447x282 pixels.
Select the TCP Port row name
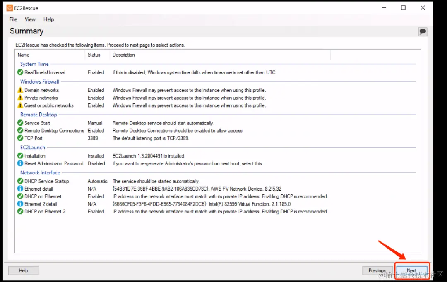[34, 139]
